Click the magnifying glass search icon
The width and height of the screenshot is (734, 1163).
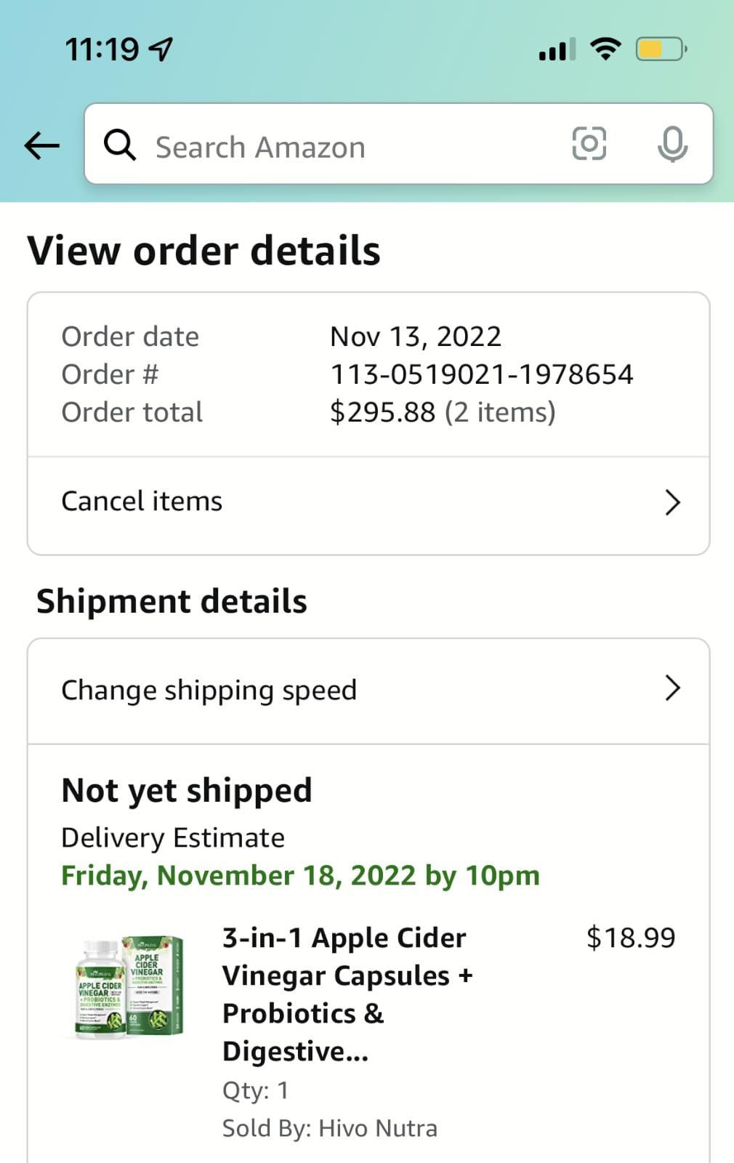tap(120, 145)
